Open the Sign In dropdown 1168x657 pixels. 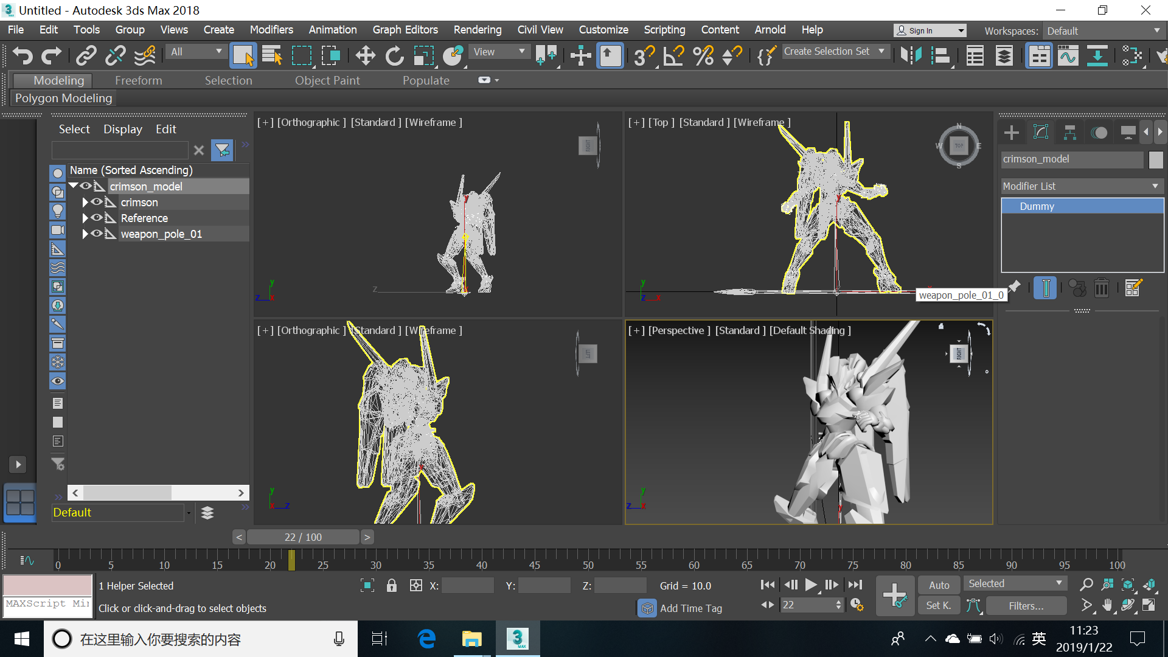coord(930,30)
